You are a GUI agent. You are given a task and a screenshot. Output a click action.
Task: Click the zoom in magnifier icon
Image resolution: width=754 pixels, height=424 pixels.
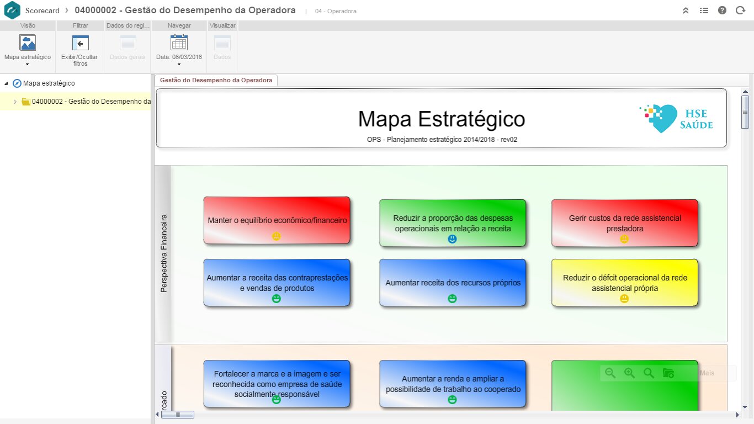coord(629,373)
